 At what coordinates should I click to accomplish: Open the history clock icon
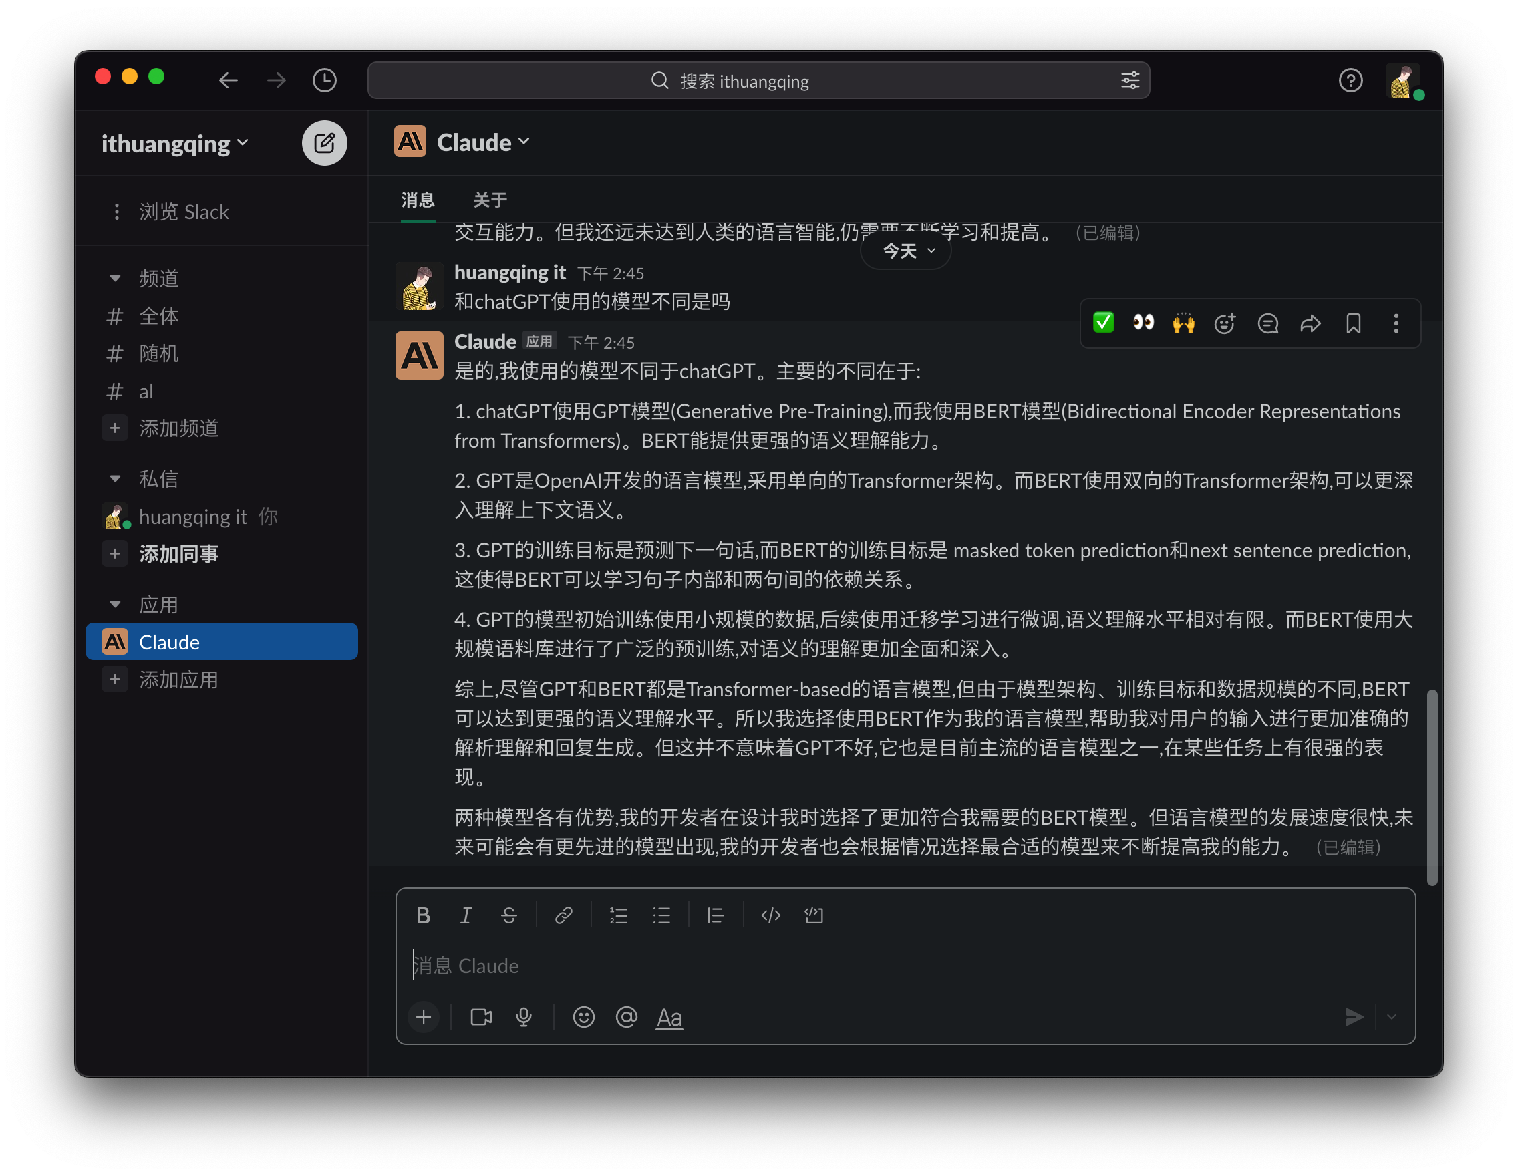325,81
